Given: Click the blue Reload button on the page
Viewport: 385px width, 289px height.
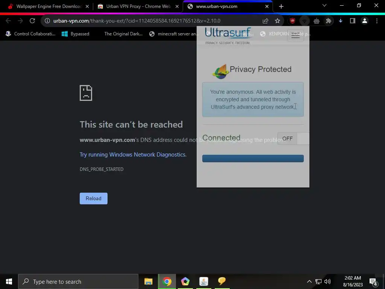Looking at the screenshot, I should pos(94,198).
